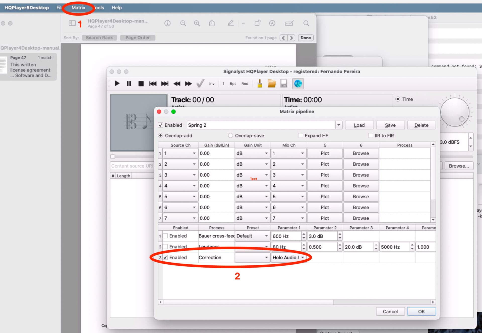
Task: Click the share icon in Preview toolbar
Action: pyautogui.click(x=212, y=23)
